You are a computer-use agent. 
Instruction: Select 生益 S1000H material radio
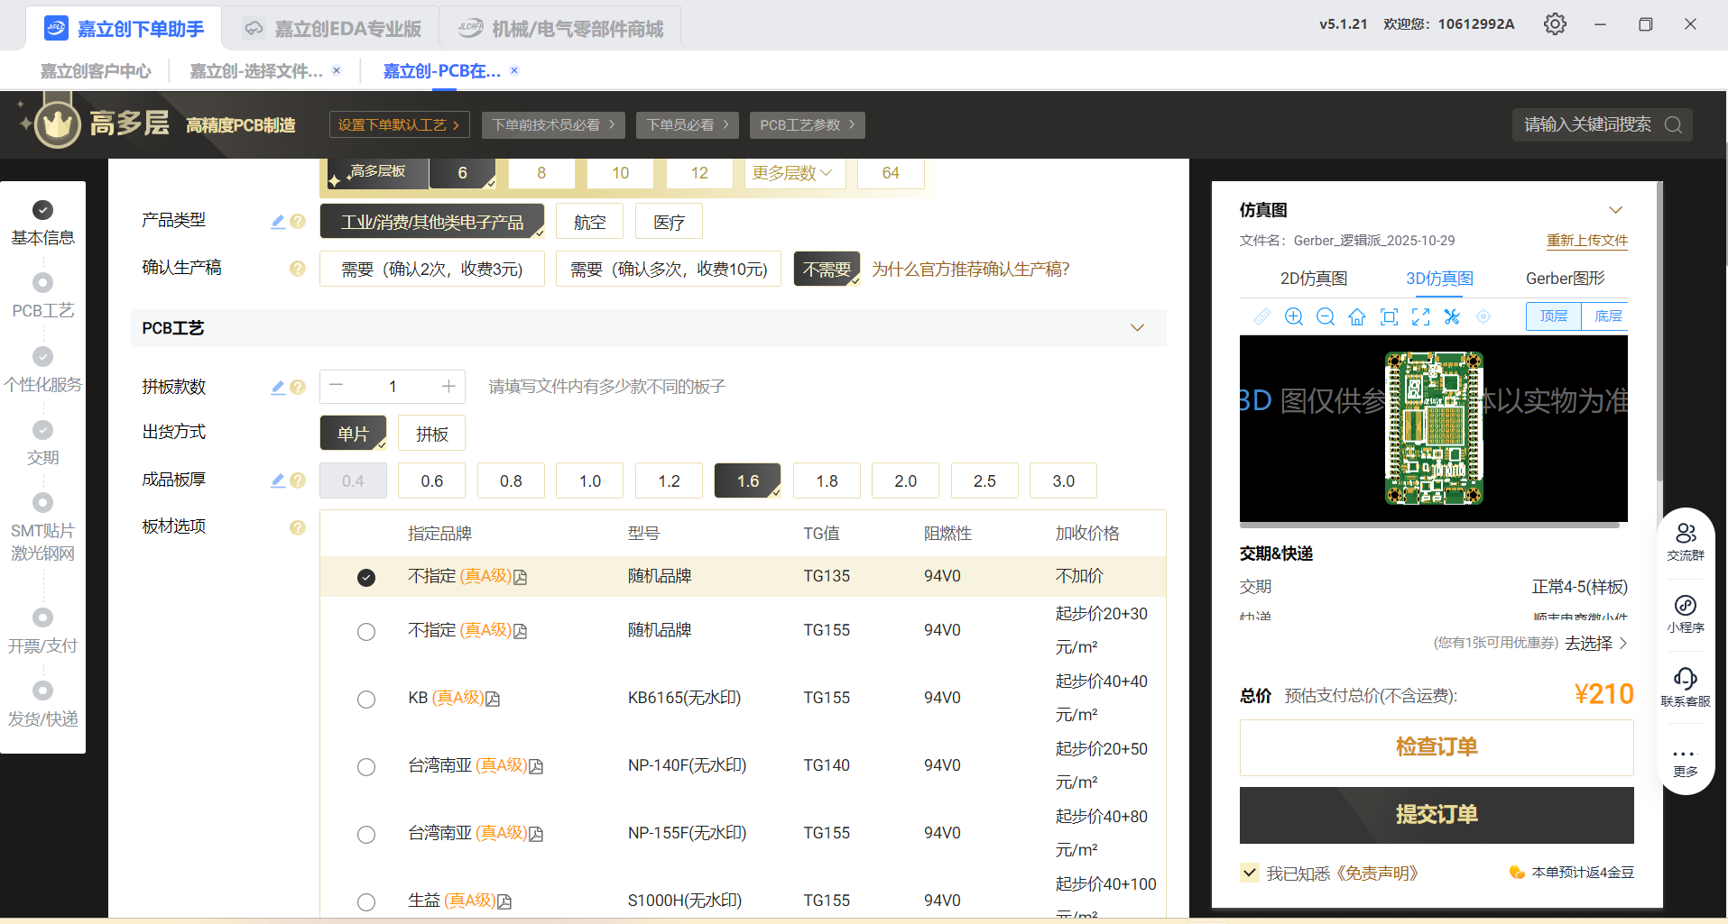[x=366, y=901]
